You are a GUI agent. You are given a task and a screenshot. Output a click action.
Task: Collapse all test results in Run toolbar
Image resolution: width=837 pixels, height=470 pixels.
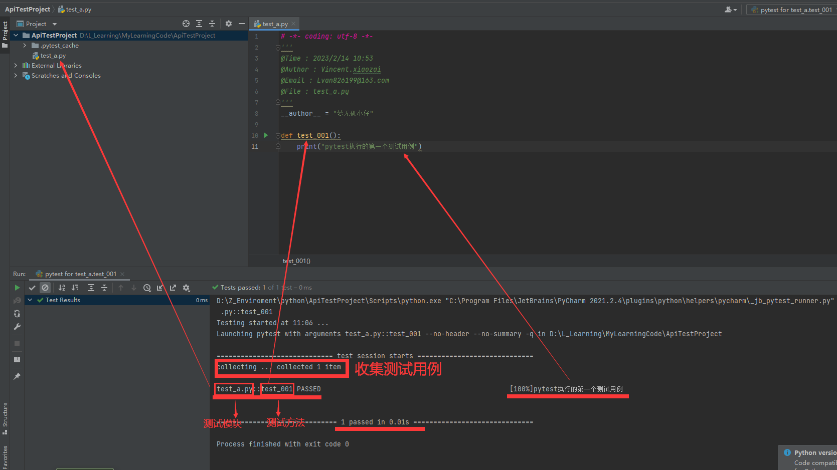pyautogui.click(x=104, y=288)
